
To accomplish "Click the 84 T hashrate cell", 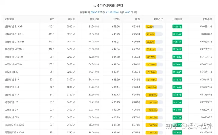I will 52,94.
